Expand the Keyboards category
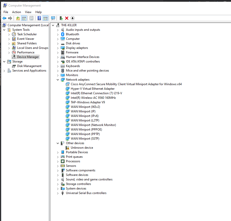231x221 pixels. point(58,66)
